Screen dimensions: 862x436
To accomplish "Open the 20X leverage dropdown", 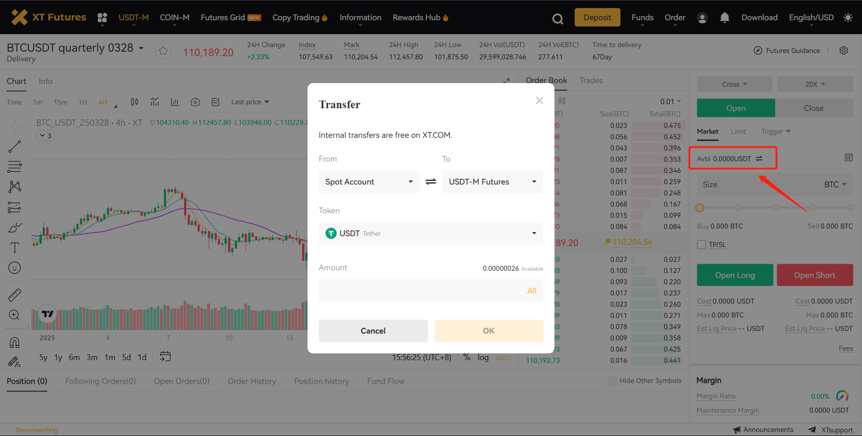I will pyautogui.click(x=815, y=84).
